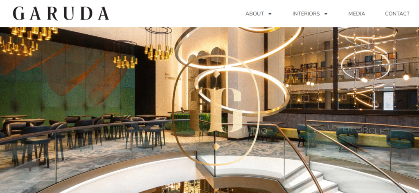Go to the MEDIA page

(x=356, y=13)
